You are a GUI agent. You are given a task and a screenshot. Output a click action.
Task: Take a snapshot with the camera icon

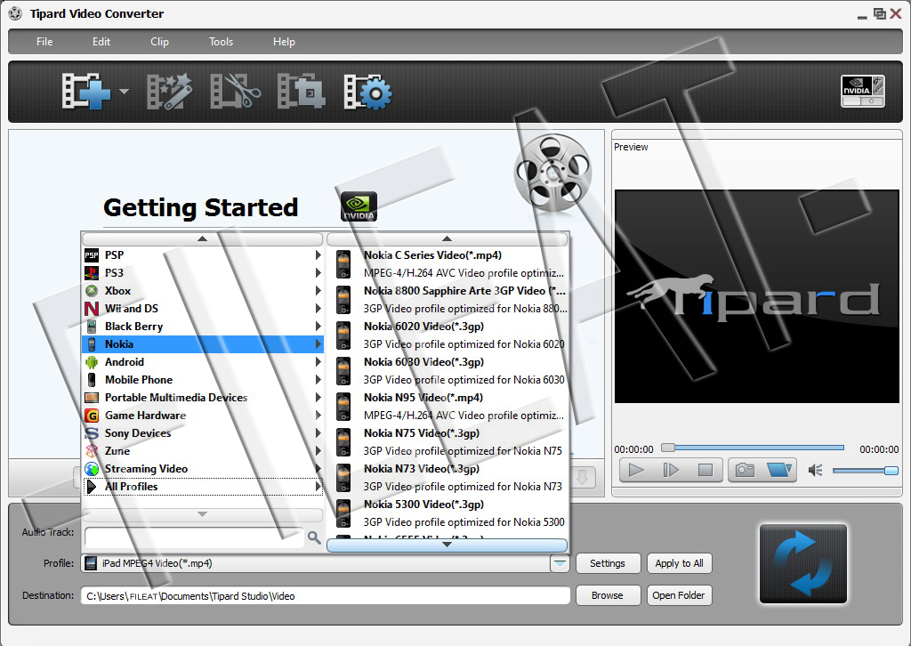point(745,470)
